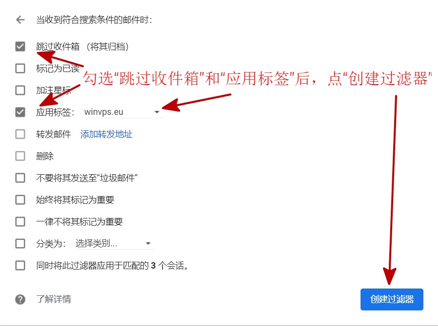
Task: Enable the 转发邮件 checkbox
Action: point(20,134)
